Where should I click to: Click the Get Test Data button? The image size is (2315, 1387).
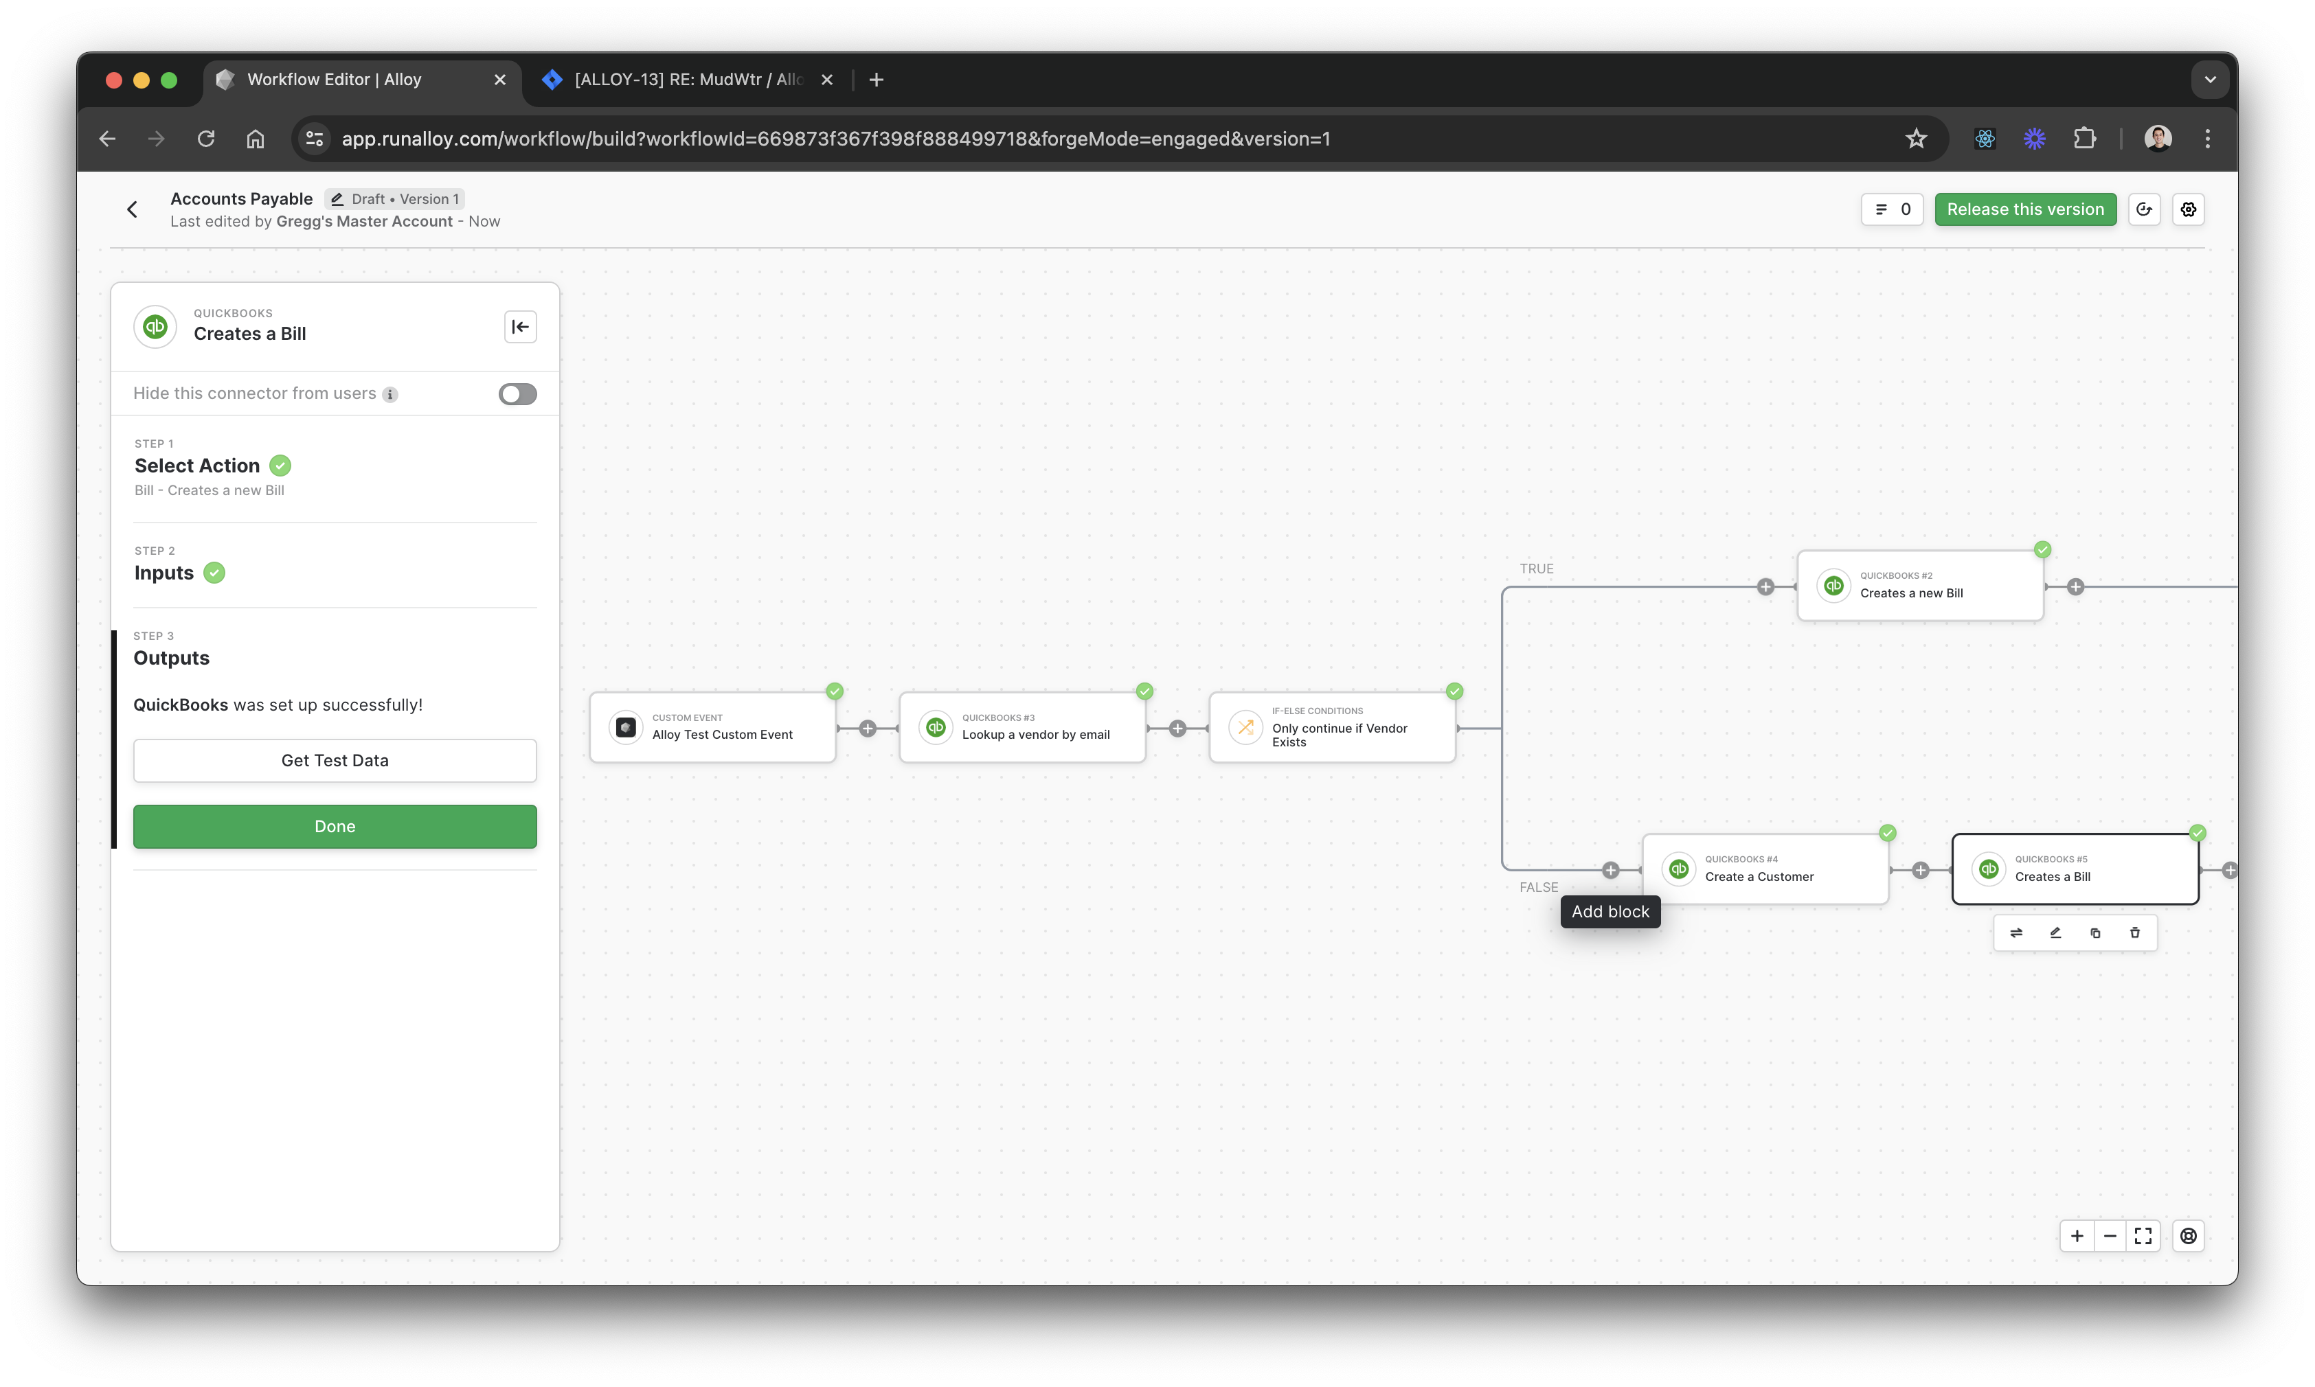[x=335, y=761]
